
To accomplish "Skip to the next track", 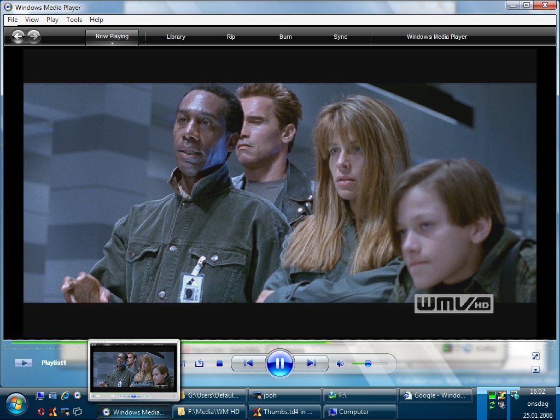I will pyautogui.click(x=311, y=363).
